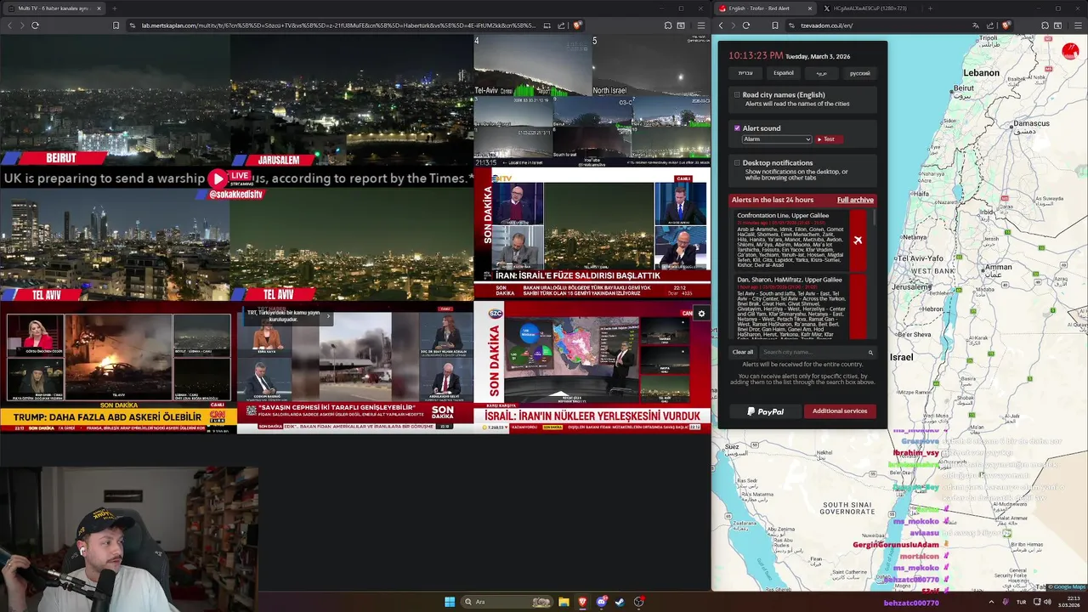Viewport: 1088px width, 612px height.
Task: Click Brave shield icon in Multi TV window
Action: pyautogui.click(x=578, y=25)
